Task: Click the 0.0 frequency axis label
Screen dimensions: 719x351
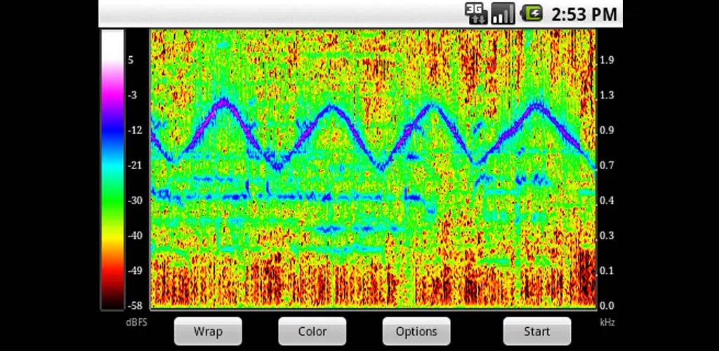Action: click(x=607, y=305)
